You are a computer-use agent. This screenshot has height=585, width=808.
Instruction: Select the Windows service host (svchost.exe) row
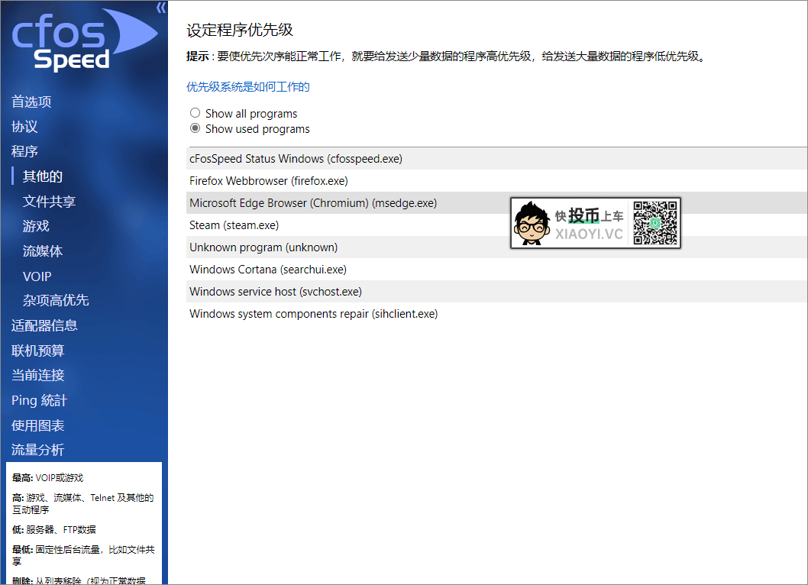point(496,292)
